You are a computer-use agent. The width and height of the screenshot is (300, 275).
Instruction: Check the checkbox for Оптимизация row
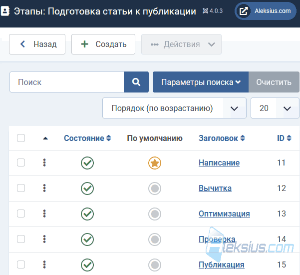21,213
